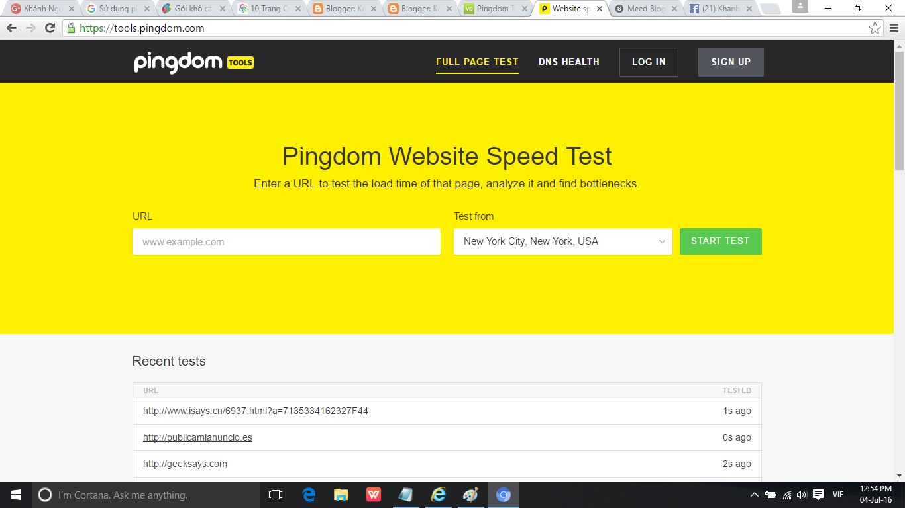Click the 'TESTED' column header
The image size is (905, 508).
tap(737, 390)
